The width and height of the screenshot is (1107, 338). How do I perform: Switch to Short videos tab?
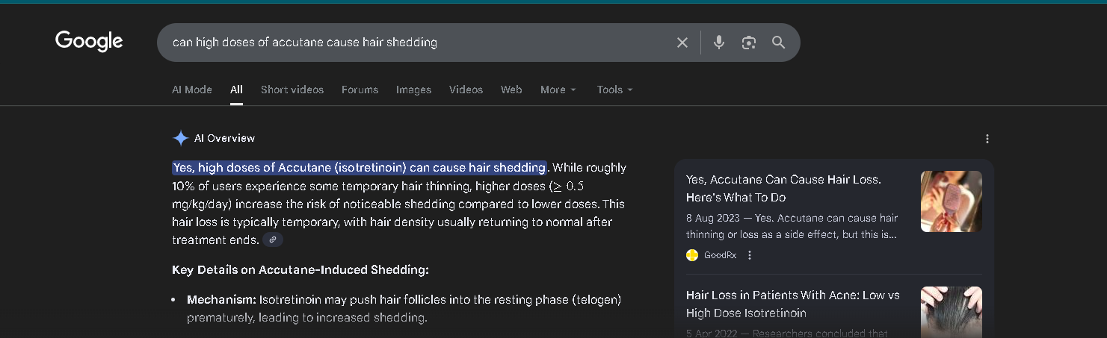(x=292, y=90)
